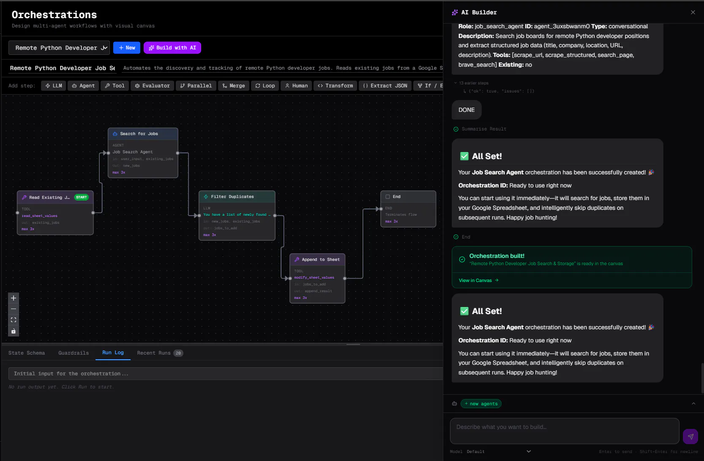Click the Build with AI button
The width and height of the screenshot is (704, 461).
pos(172,48)
